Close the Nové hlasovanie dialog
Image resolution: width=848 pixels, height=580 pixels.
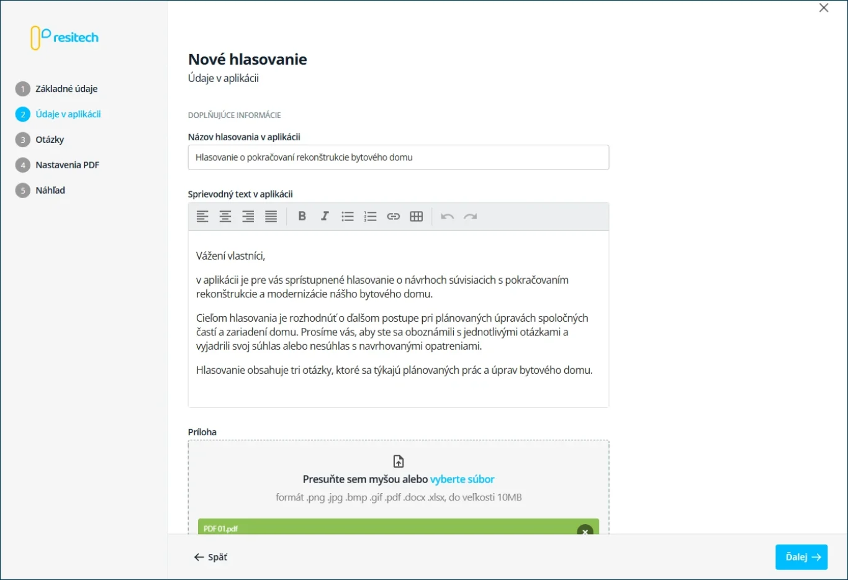point(824,8)
